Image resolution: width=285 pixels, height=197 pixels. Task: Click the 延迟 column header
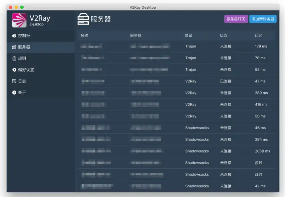point(258,35)
